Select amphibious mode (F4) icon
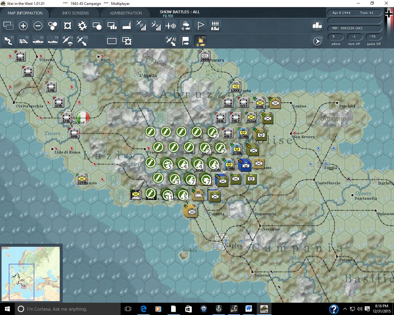Image resolution: width=394 pixels, height=315 pixels. point(53,41)
